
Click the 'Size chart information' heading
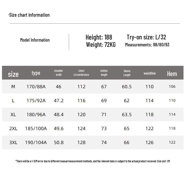coord(29,15)
